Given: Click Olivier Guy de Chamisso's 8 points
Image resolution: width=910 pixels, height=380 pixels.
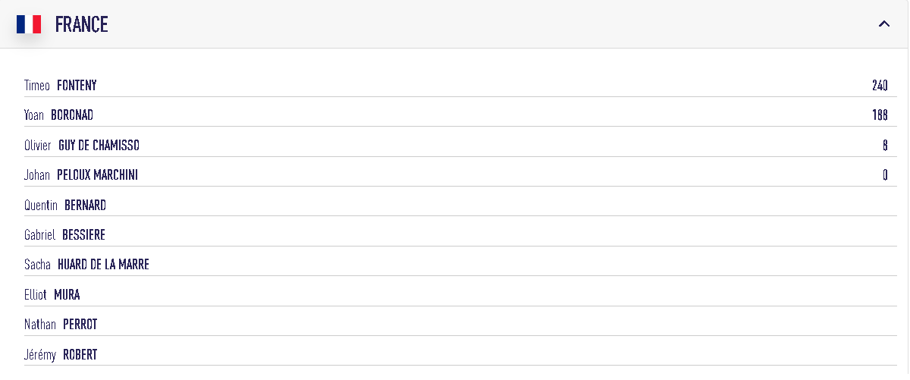Looking at the screenshot, I should point(885,146).
